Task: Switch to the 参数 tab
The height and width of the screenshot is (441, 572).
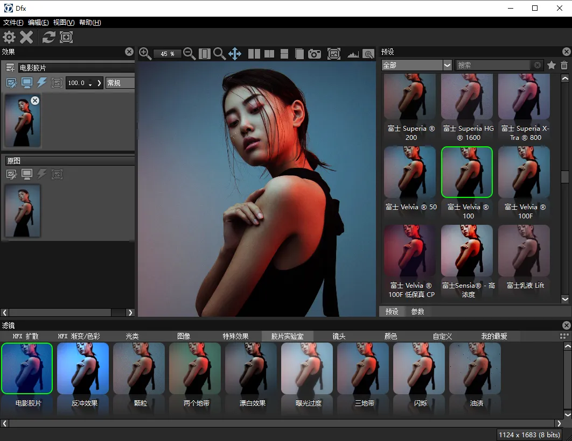Action: 417,311
